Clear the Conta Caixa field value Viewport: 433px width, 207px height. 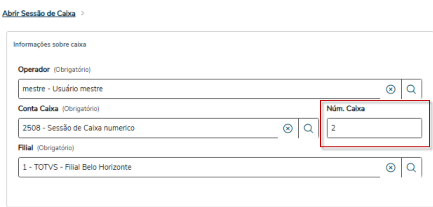point(288,128)
